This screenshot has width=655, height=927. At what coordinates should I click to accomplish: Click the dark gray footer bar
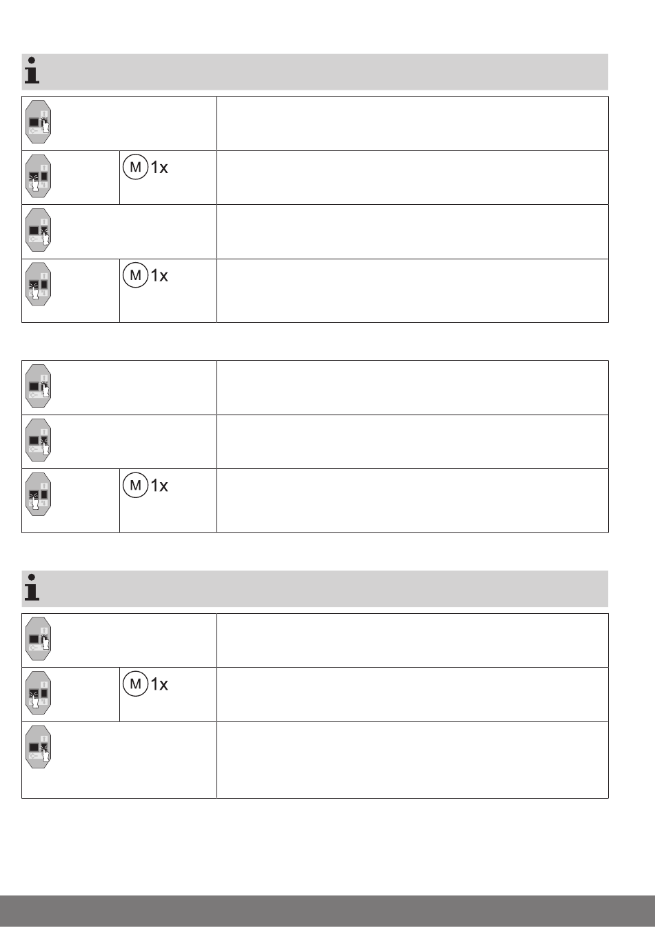[327, 911]
